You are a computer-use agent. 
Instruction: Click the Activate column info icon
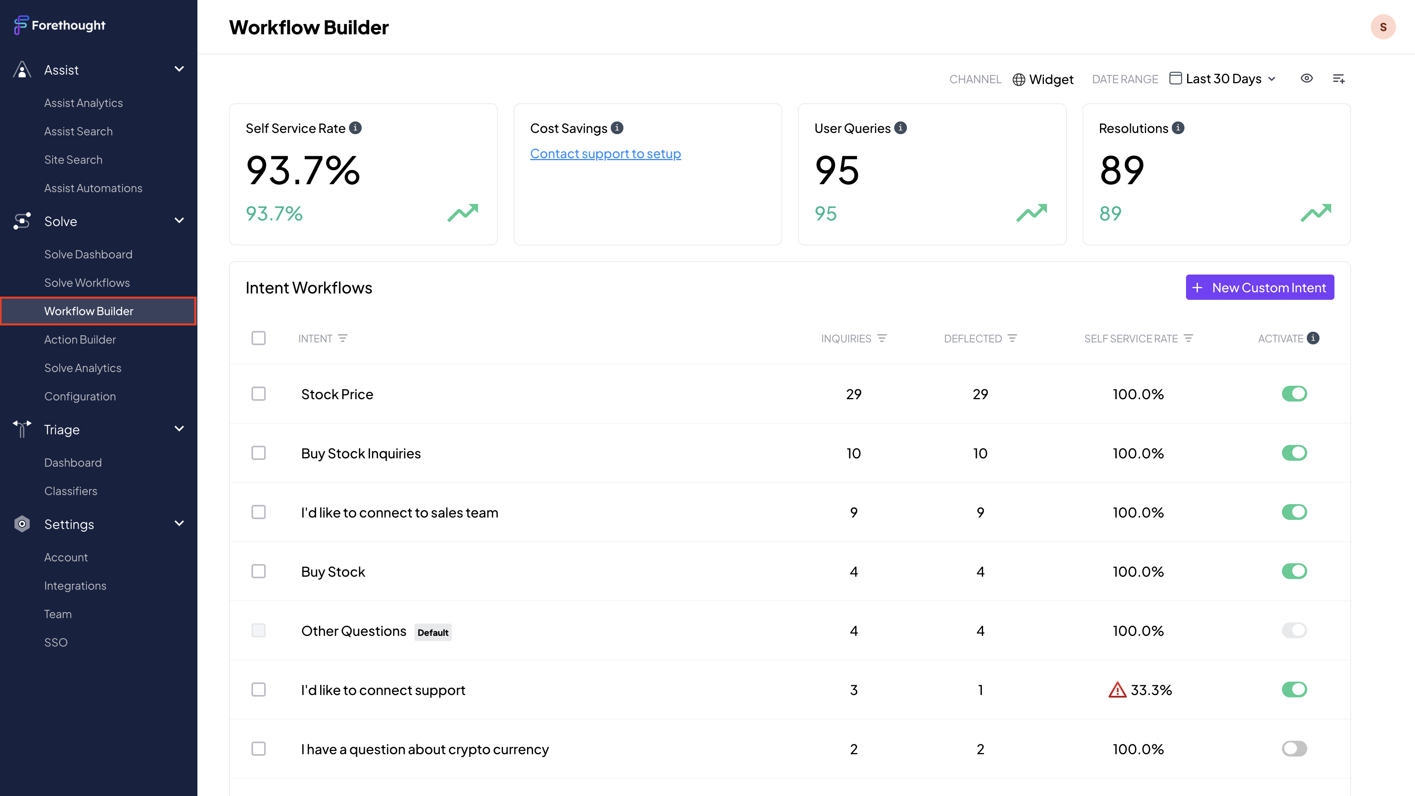pyautogui.click(x=1314, y=338)
